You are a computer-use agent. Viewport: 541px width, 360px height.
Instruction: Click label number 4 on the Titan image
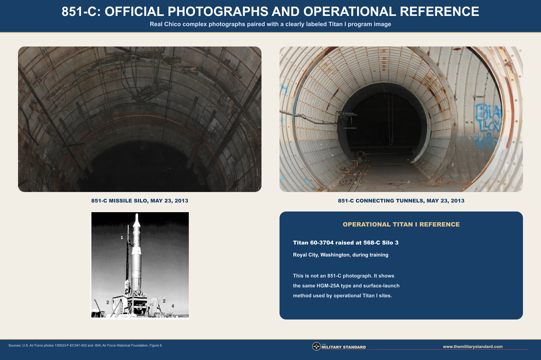[173, 306]
